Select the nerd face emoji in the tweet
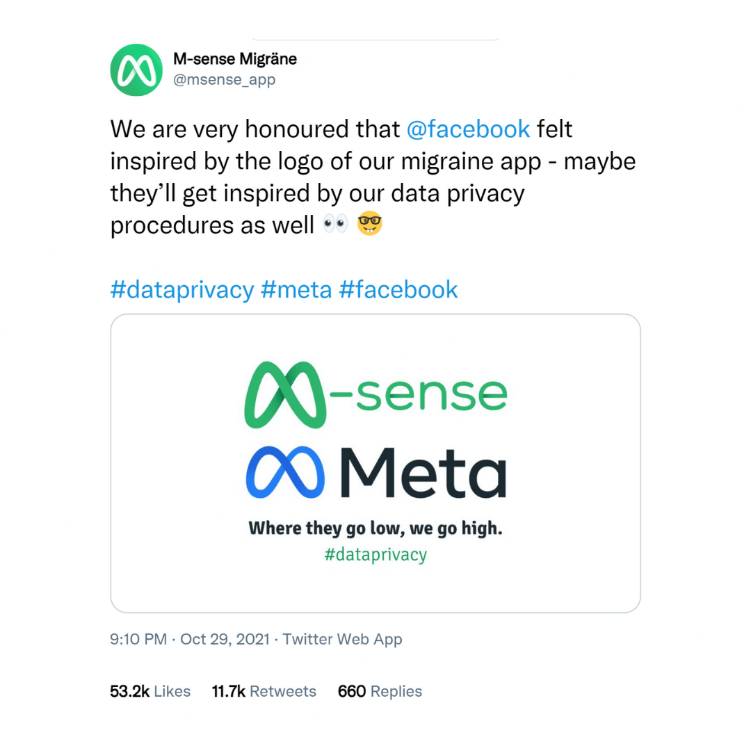The height and width of the screenshot is (751, 751). pyautogui.click(x=370, y=223)
